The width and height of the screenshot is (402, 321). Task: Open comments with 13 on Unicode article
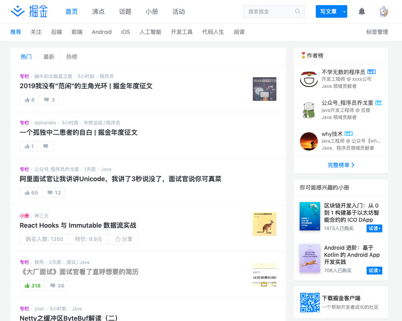click(x=54, y=193)
